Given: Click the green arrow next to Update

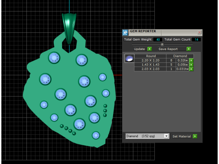Looking at the screenshot, I should coord(150,49).
